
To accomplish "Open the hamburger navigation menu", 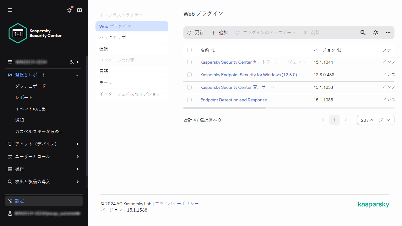I will pos(10,10).
